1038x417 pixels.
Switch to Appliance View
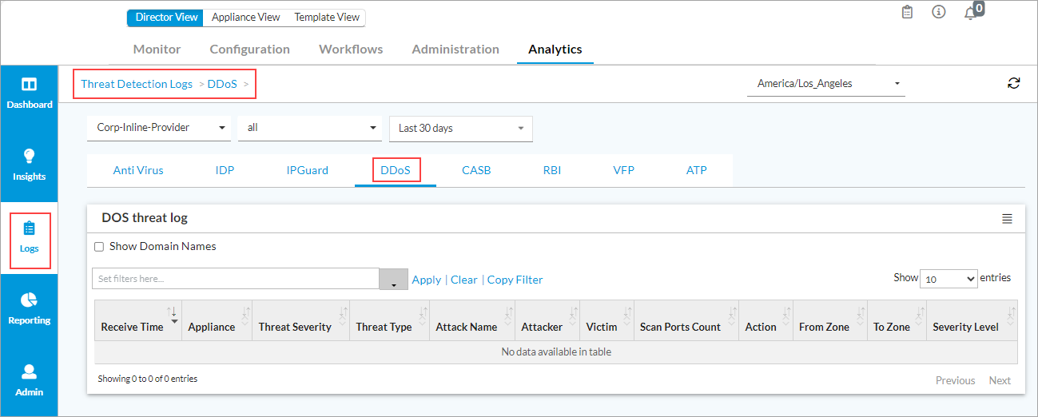pyautogui.click(x=245, y=18)
